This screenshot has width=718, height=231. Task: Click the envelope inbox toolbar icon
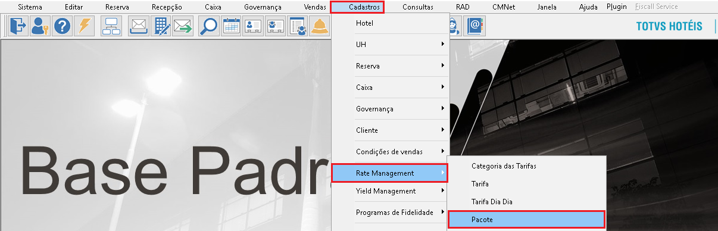(139, 26)
